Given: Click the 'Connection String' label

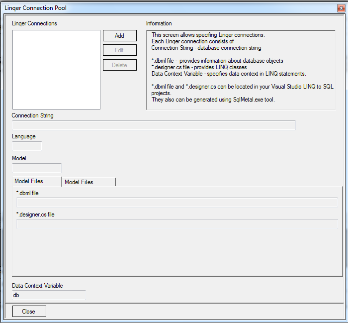Looking at the screenshot, I should 33,115.
